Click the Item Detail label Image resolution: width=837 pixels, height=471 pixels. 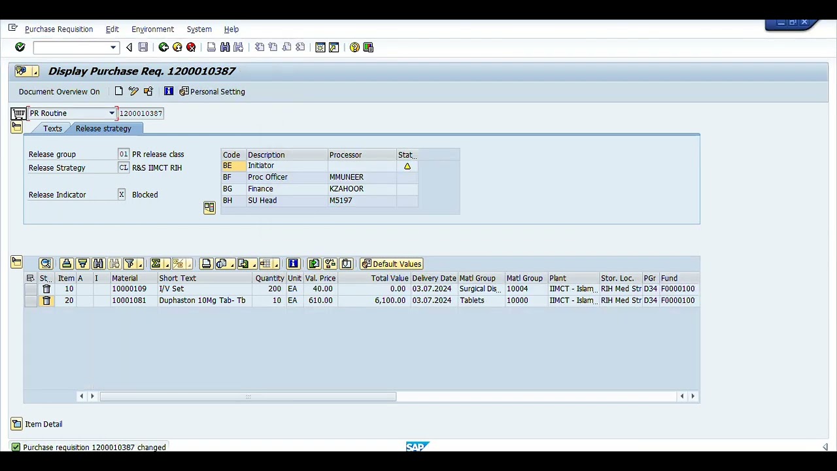click(44, 424)
